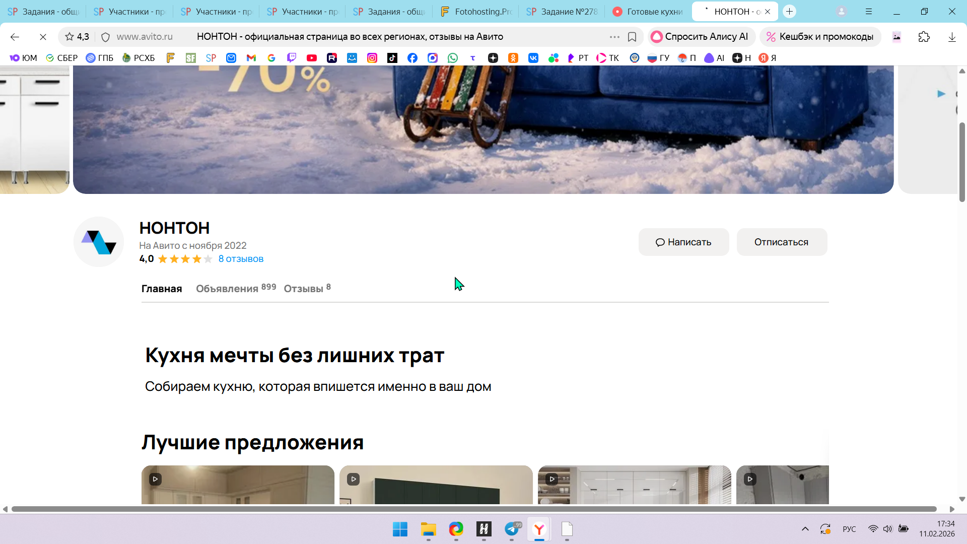Stop page loading with the X button
Image resolution: width=967 pixels, height=544 pixels.
[43, 37]
